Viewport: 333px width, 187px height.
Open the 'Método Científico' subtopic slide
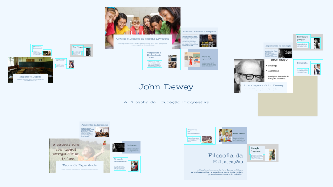(x=233, y=136)
